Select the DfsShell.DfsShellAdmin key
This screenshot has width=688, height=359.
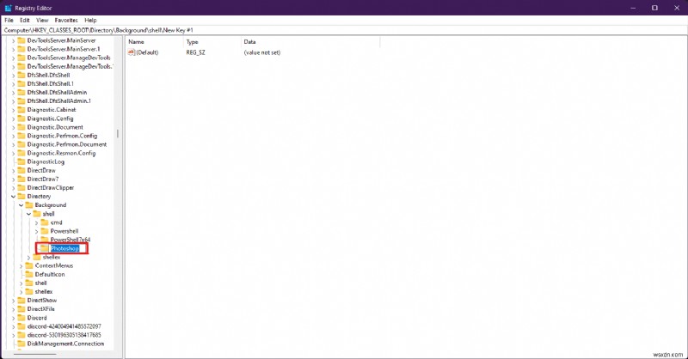57,93
